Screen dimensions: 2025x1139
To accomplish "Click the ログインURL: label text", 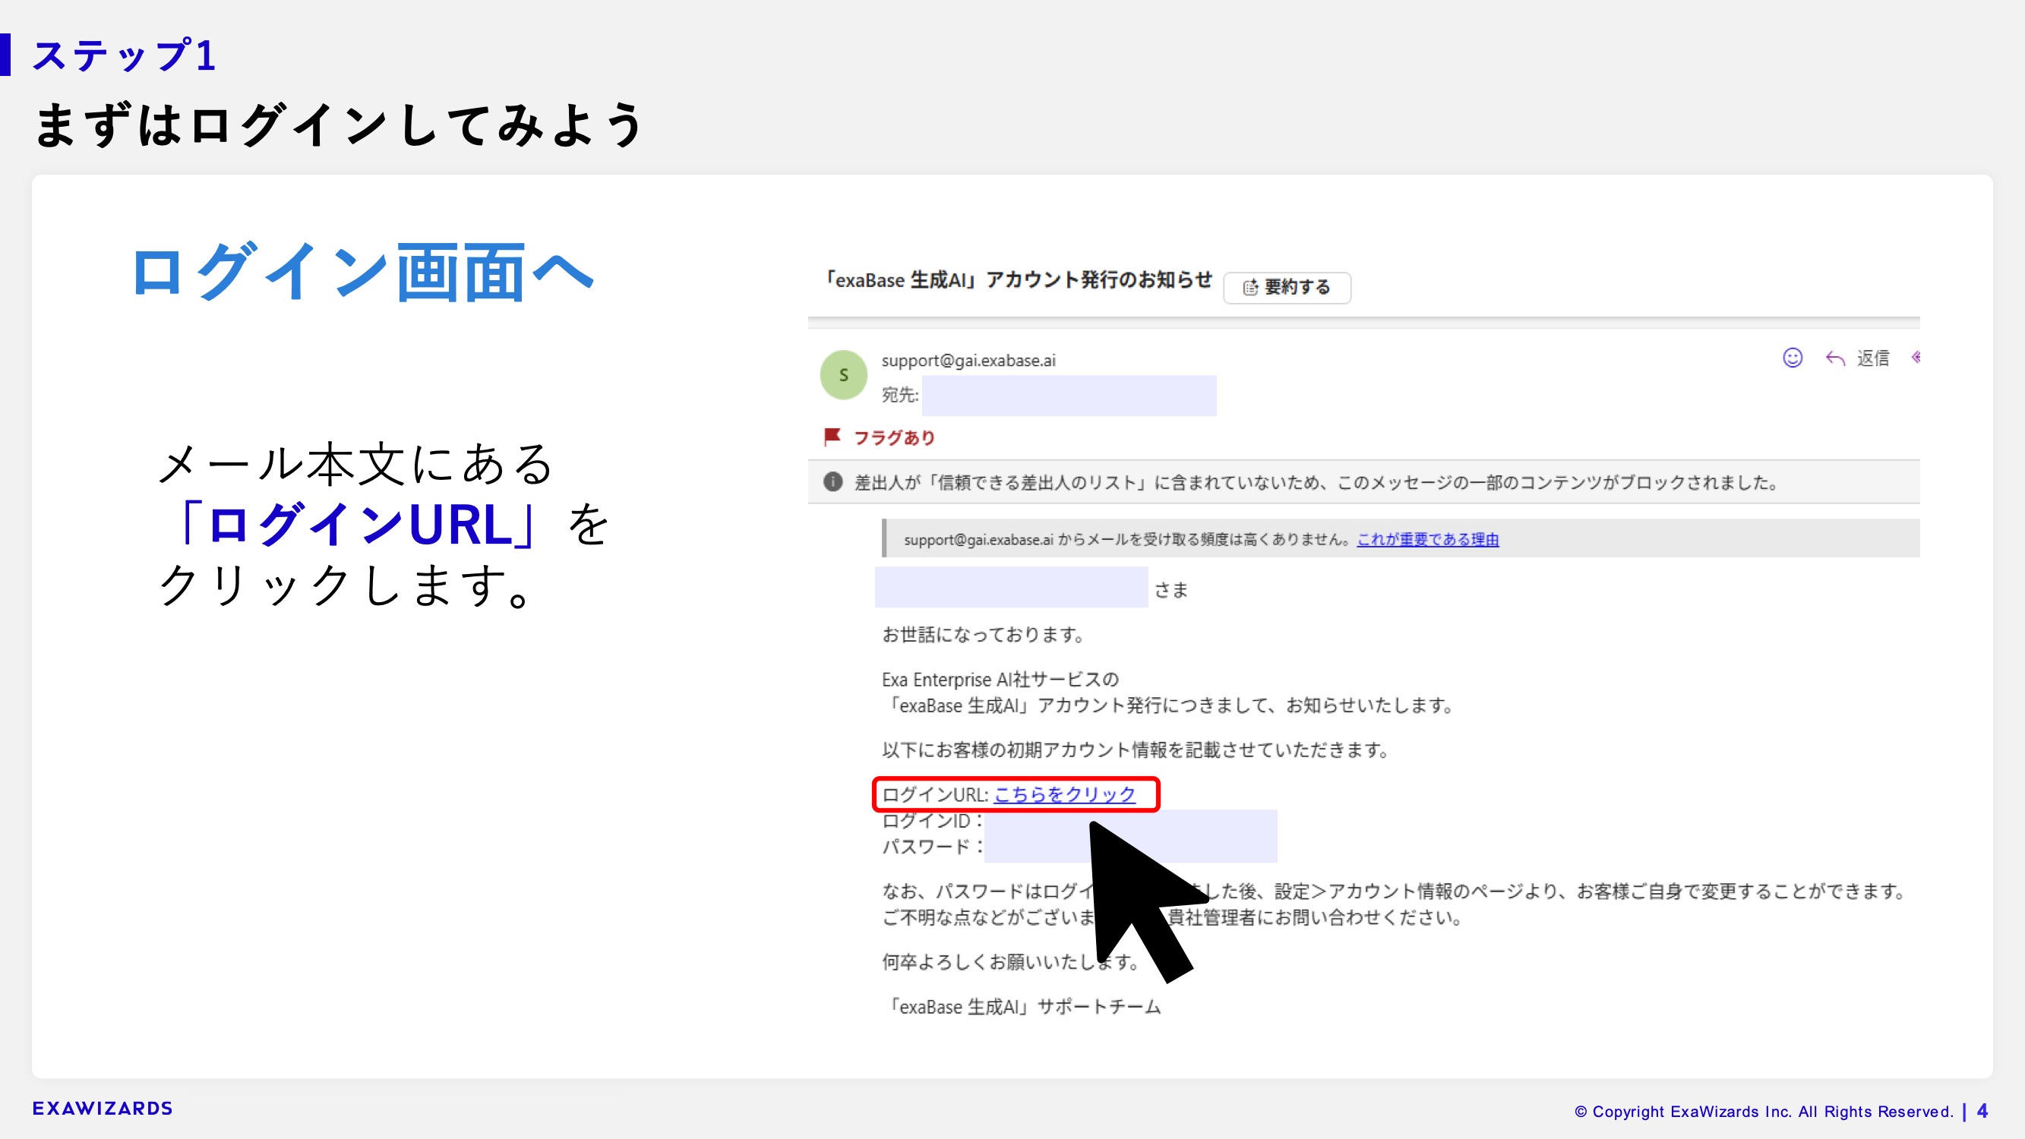I will point(935,795).
